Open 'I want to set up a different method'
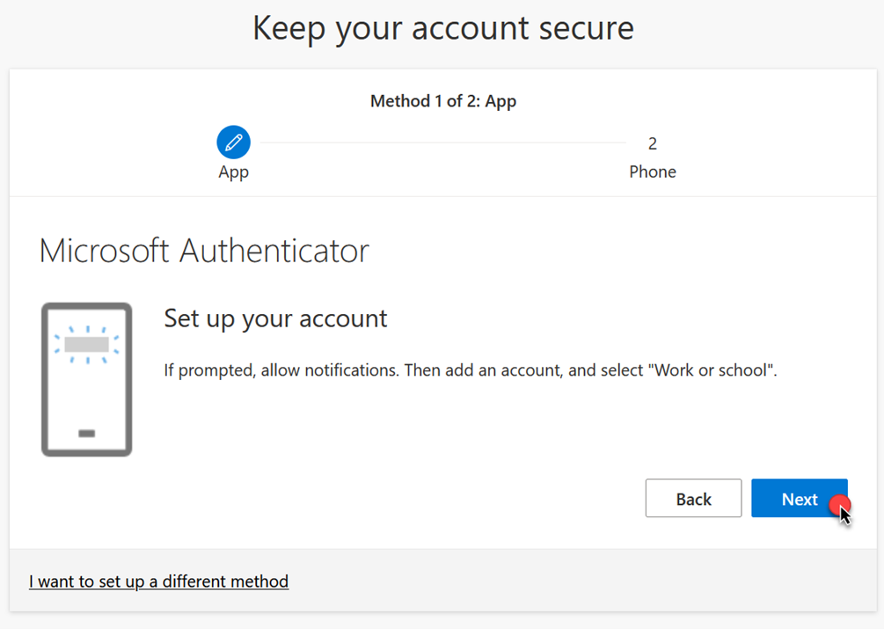Viewport: 884px width, 629px height. tap(158, 581)
